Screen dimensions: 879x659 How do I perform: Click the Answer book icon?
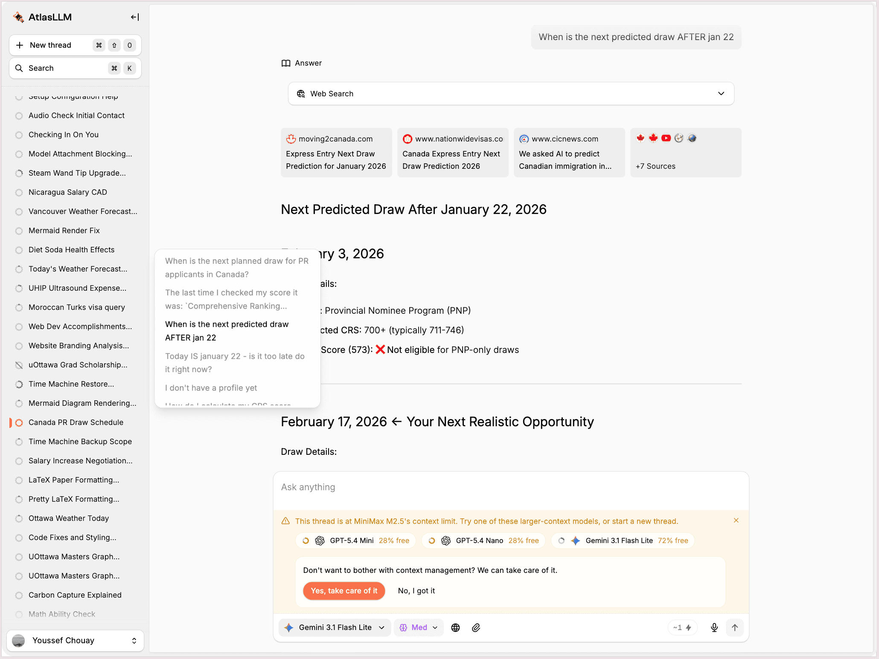286,63
